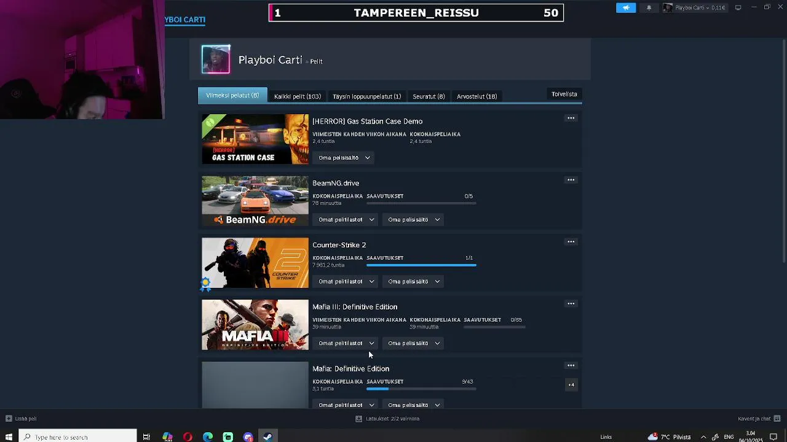Expand Omat pelitilastot for Counter-Strike 2
The image size is (787, 442).
point(346,282)
